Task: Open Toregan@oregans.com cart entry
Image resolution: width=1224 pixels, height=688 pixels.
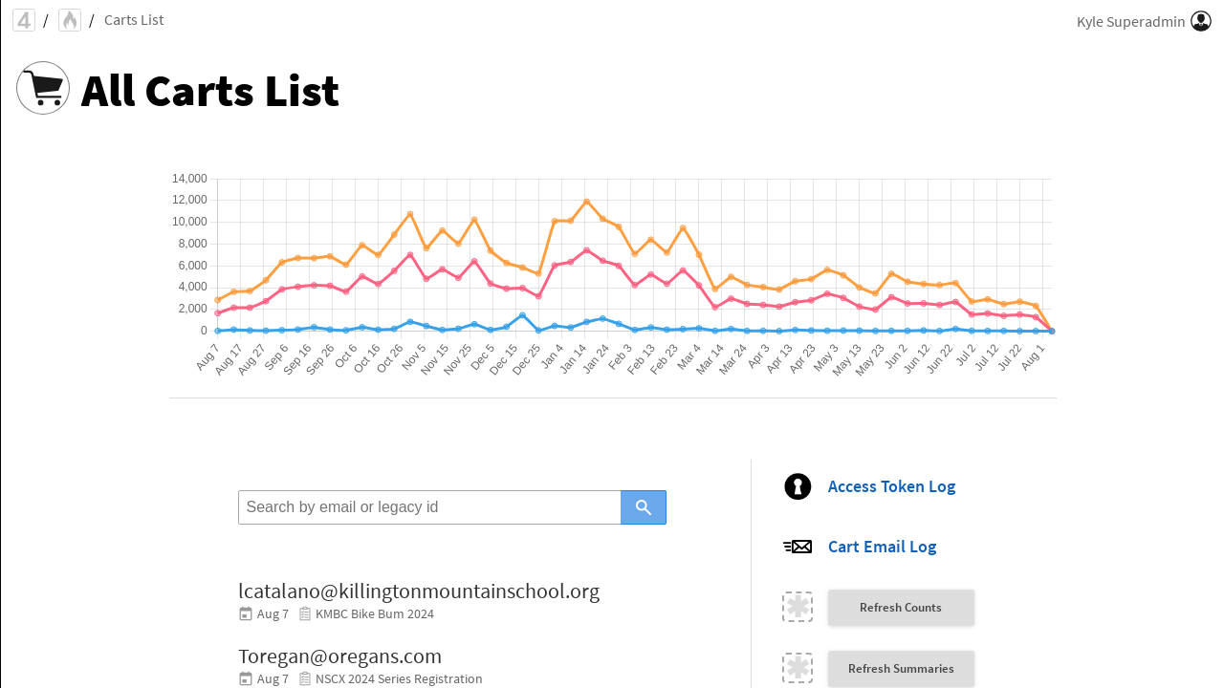Action: tap(339, 656)
